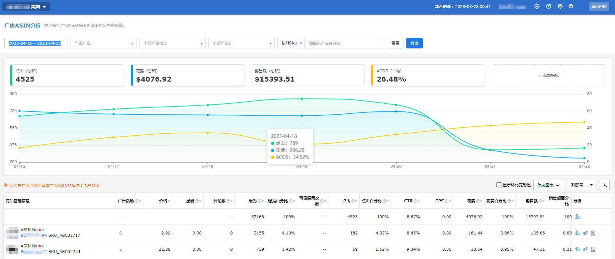
Task: Select the 销售额 (总和) metric card
Action: 308,75
